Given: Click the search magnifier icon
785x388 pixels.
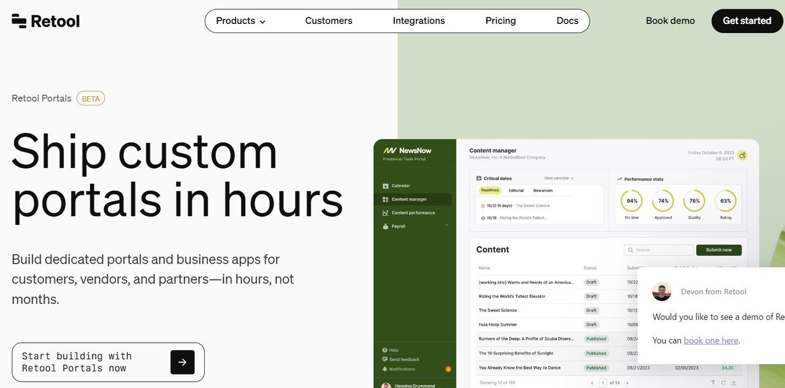Looking at the screenshot, I should tap(630, 250).
